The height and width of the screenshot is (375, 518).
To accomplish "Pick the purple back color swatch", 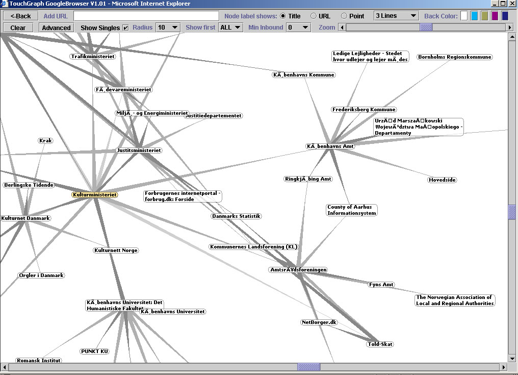I will [x=495, y=16].
